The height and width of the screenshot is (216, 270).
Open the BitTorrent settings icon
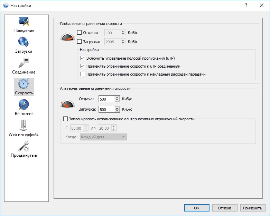click(x=24, y=105)
